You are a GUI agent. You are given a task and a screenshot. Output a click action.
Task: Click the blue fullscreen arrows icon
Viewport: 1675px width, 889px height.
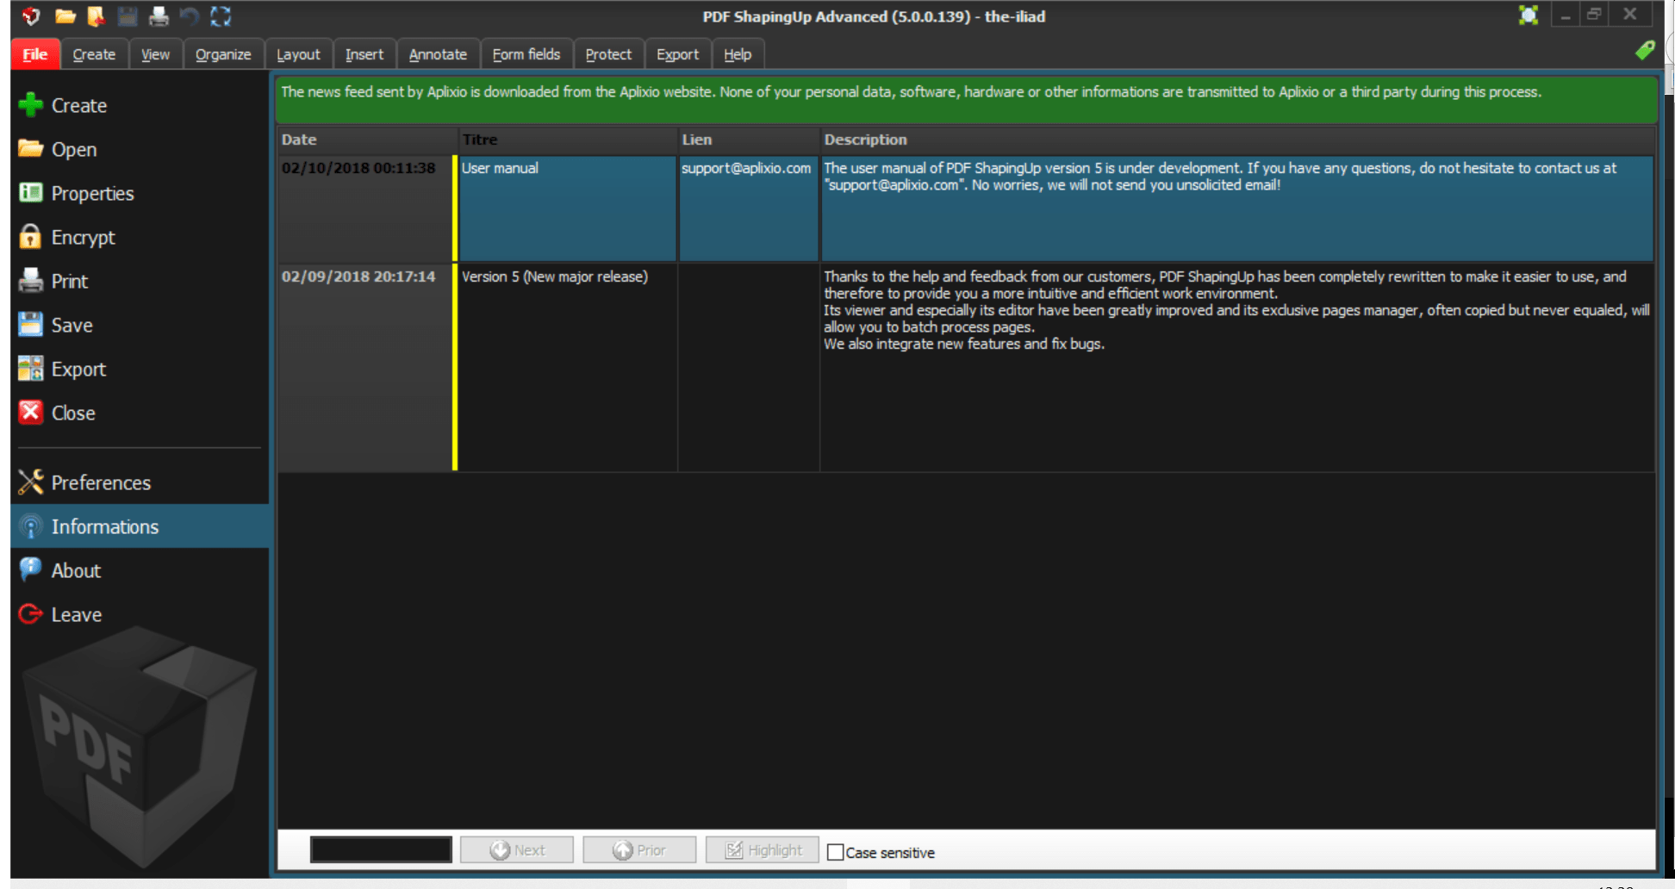[221, 16]
